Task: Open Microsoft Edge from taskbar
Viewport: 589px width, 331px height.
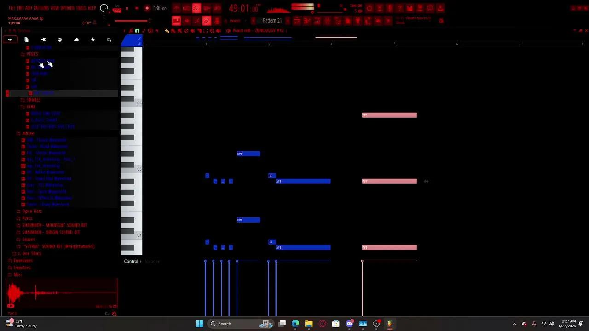Action: pyautogui.click(x=295, y=324)
